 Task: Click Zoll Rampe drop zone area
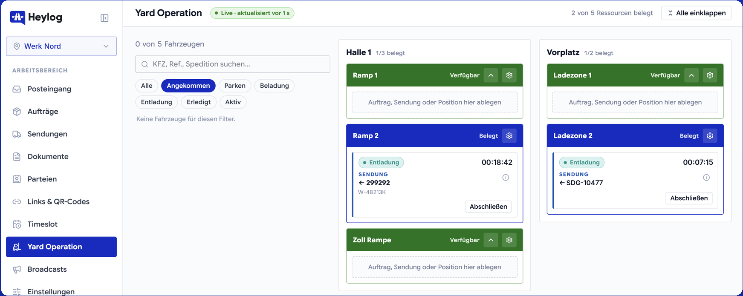point(434,267)
